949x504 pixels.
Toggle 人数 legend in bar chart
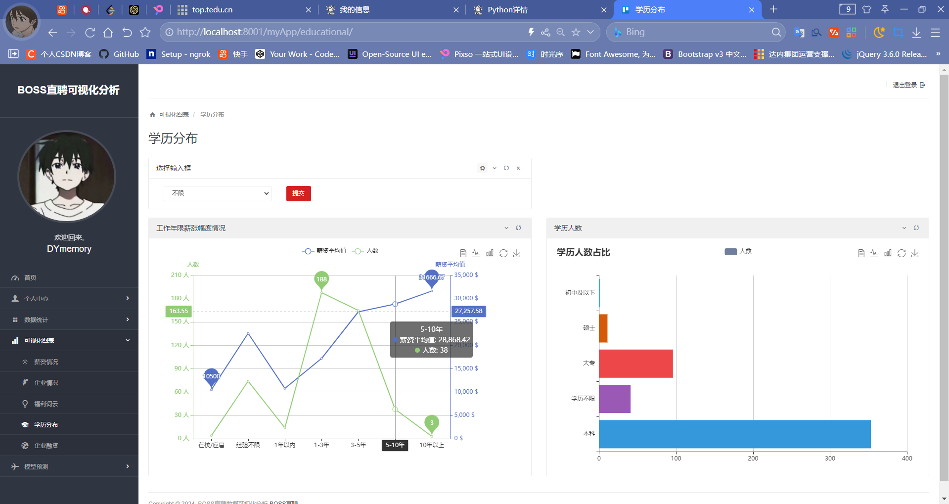pyautogui.click(x=738, y=251)
